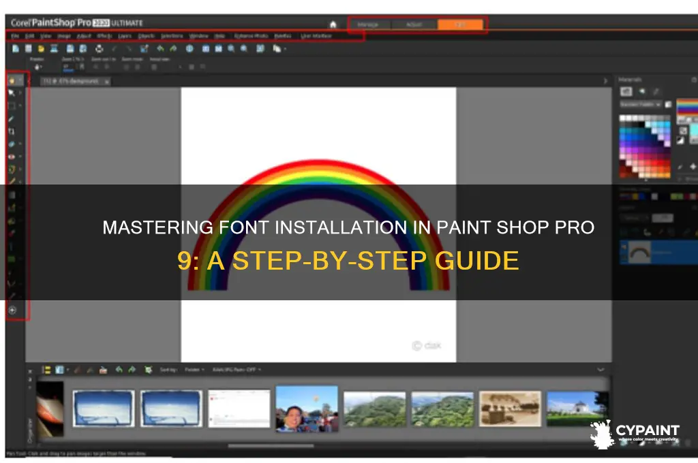
Task: Click the right arrow at document tab bar end
Action: point(605,81)
